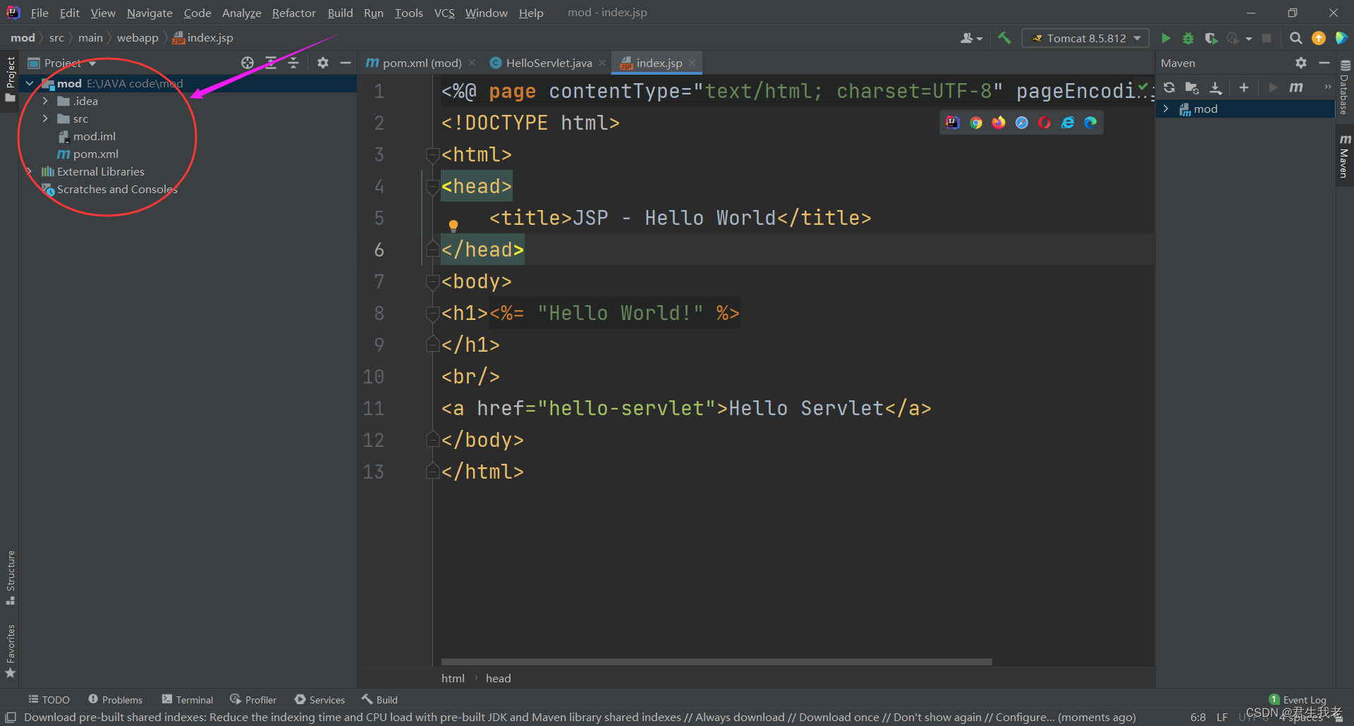
Task: Open page in Opera browser
Action: 1044,123
